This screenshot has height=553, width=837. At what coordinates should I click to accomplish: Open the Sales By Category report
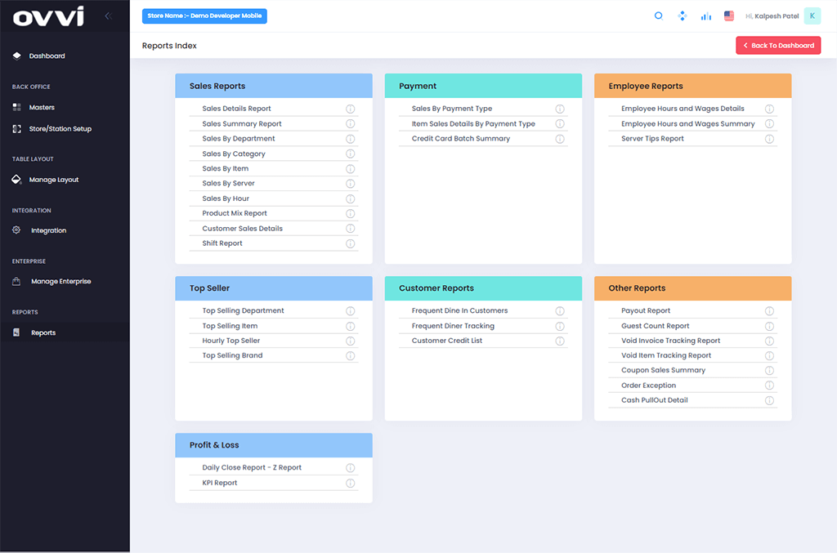click(x=234, y=154)
